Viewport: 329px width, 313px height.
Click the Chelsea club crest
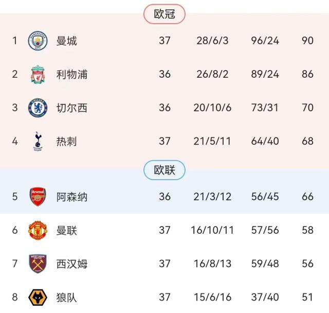click(x=38, y=108)
